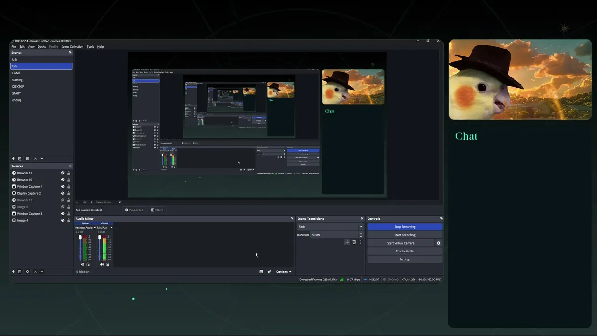Expand the Audio Mixer Options menu

point(284,272)
